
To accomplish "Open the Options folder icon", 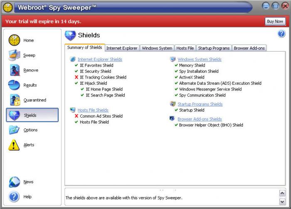I will pos(15,130).
